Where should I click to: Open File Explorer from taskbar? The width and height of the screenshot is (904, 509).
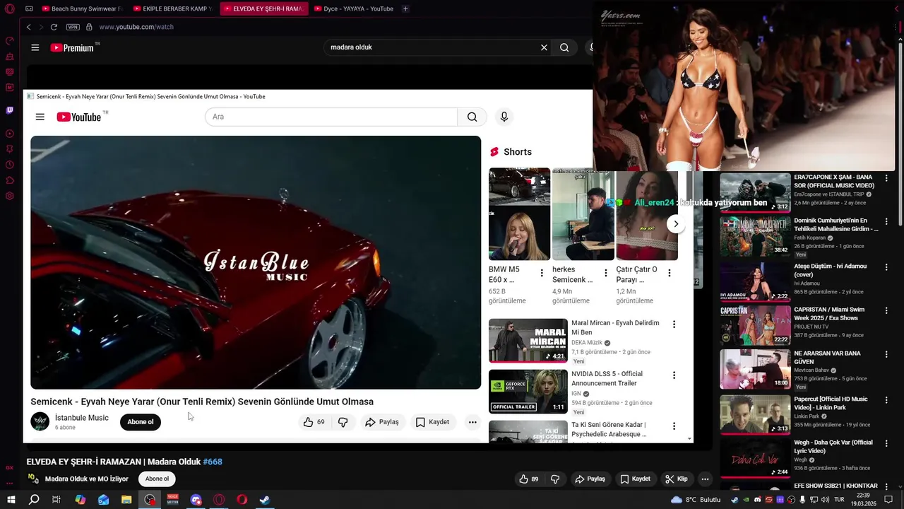tap(126, 500)
